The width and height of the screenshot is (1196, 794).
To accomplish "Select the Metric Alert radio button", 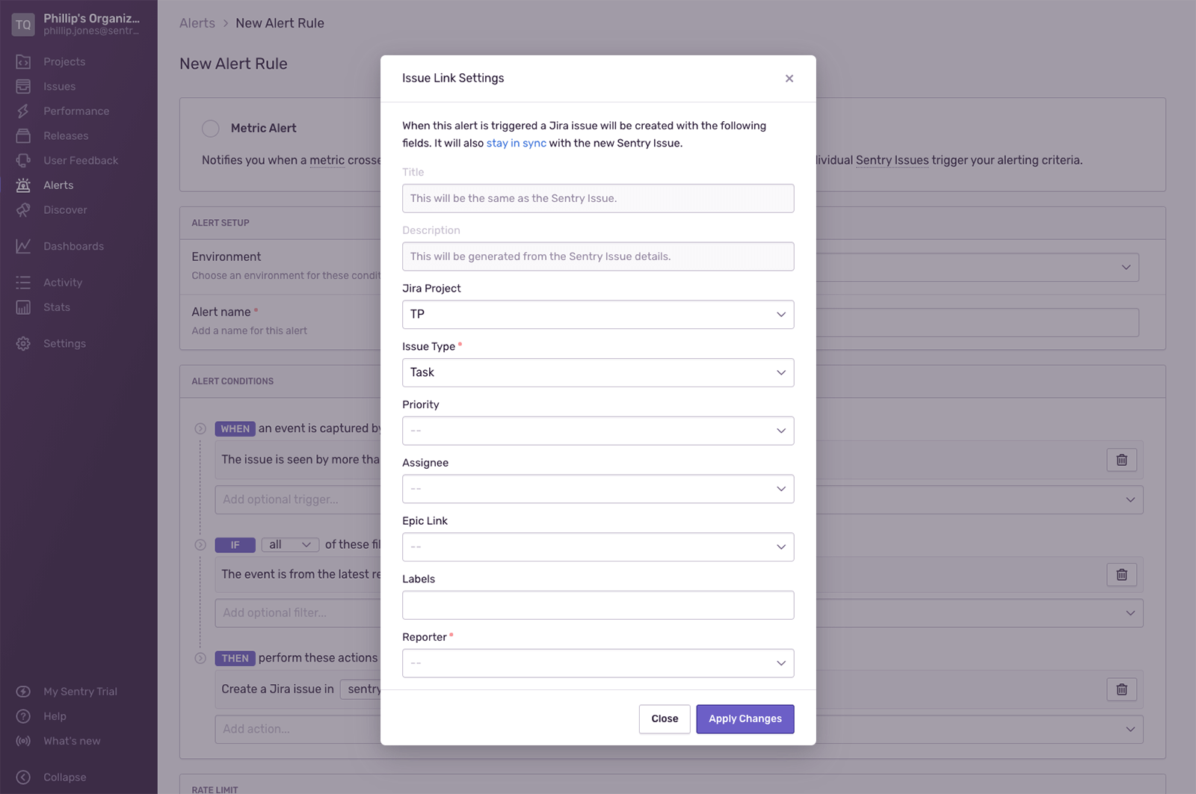I will pos(211,128).
